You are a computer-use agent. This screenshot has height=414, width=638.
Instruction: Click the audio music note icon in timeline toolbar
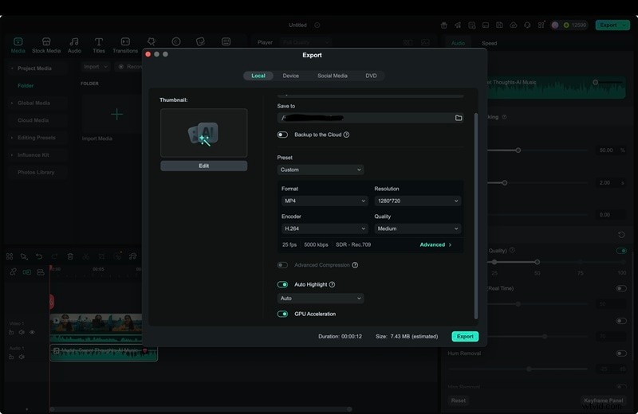click(x=132, y=256)
